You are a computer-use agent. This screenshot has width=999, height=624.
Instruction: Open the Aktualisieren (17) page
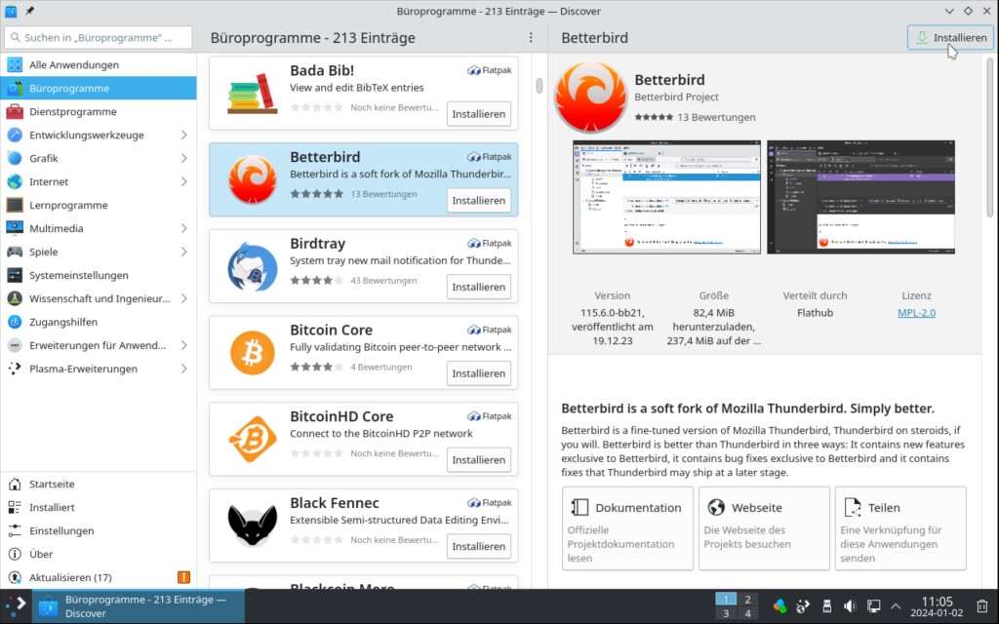pos(99,577)
